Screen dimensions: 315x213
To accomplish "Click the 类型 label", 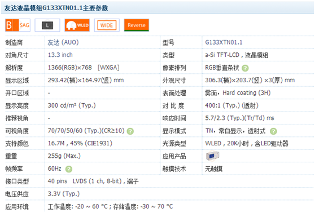I will pyautogui.click(x=168, y=55).
